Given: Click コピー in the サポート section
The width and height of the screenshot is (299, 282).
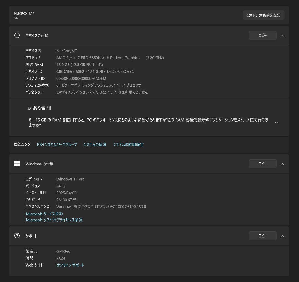Looking at the screenshot, I should (x=262, y=236).
